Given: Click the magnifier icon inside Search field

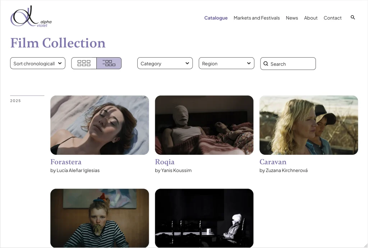Looking at the screenshot, I should tap(266, 64).
